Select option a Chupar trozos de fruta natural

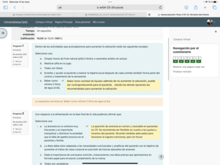(x=37, y=59)
